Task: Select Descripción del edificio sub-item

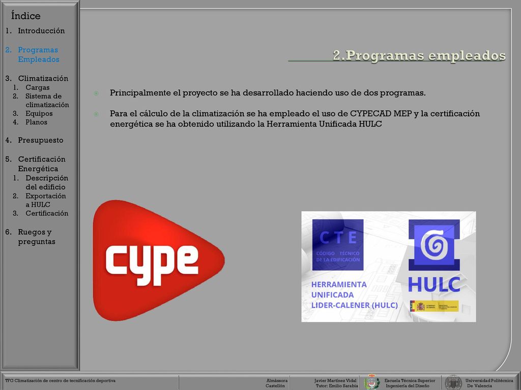Action: pos(47,182)
